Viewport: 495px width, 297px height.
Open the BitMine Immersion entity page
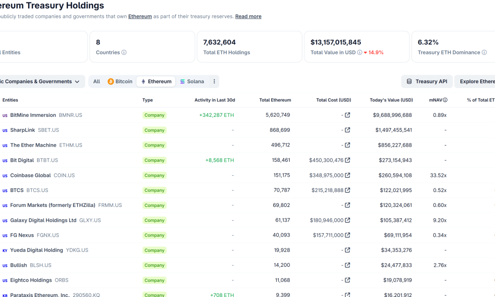pos(33,115)
